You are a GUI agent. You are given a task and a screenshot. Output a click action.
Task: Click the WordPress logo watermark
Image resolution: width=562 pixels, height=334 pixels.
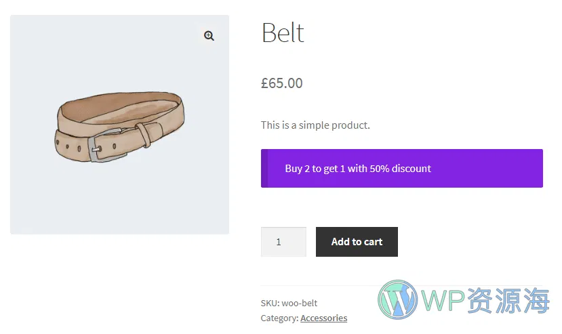tap(398, 299)
